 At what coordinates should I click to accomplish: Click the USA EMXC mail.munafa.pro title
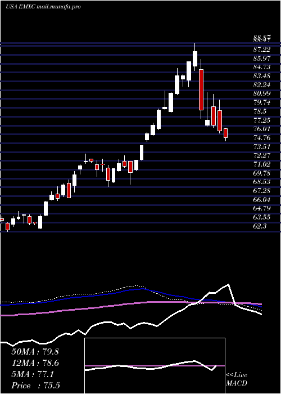(x=43, y=7)
